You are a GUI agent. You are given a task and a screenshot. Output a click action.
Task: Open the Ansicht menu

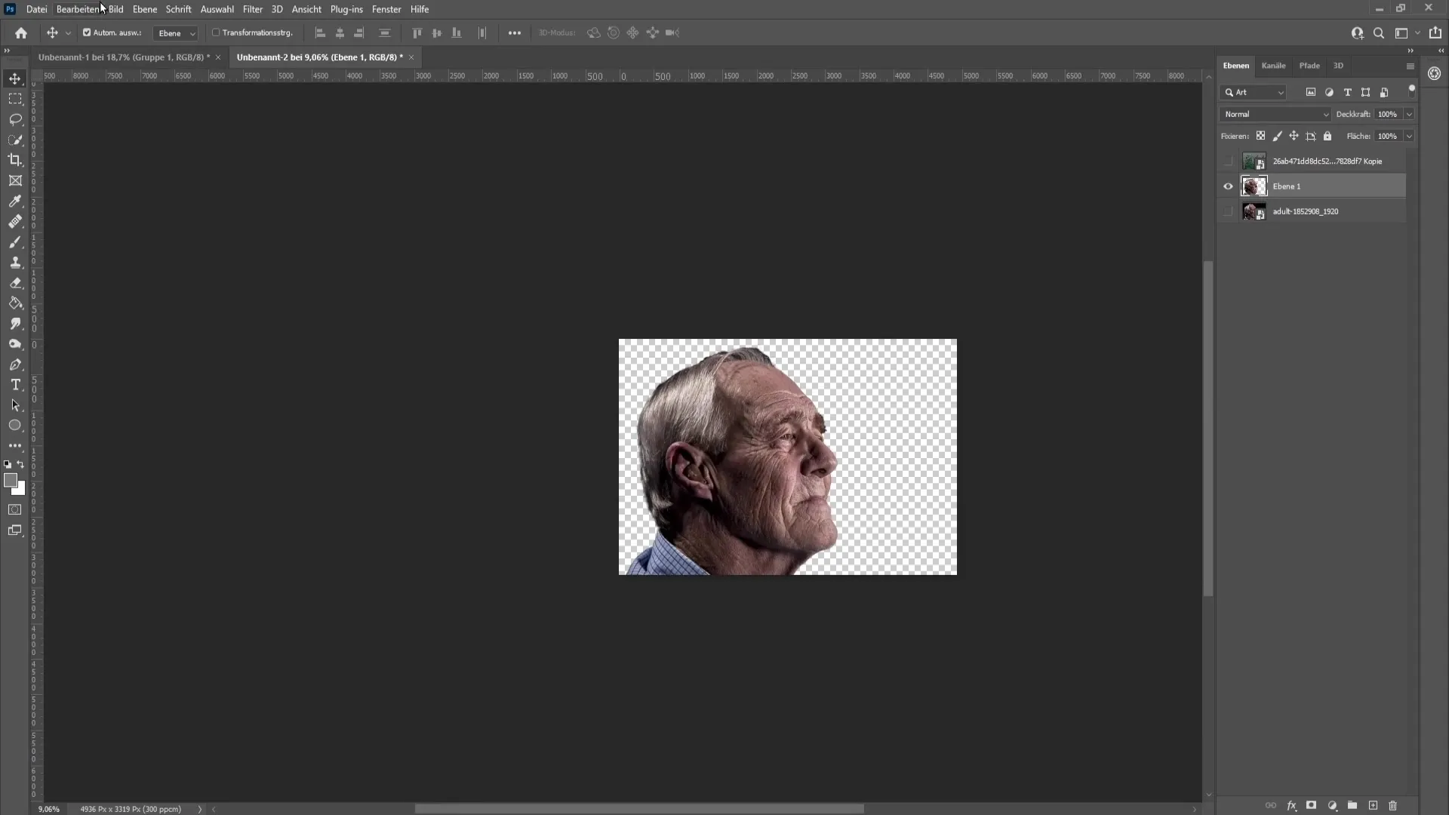306,9
